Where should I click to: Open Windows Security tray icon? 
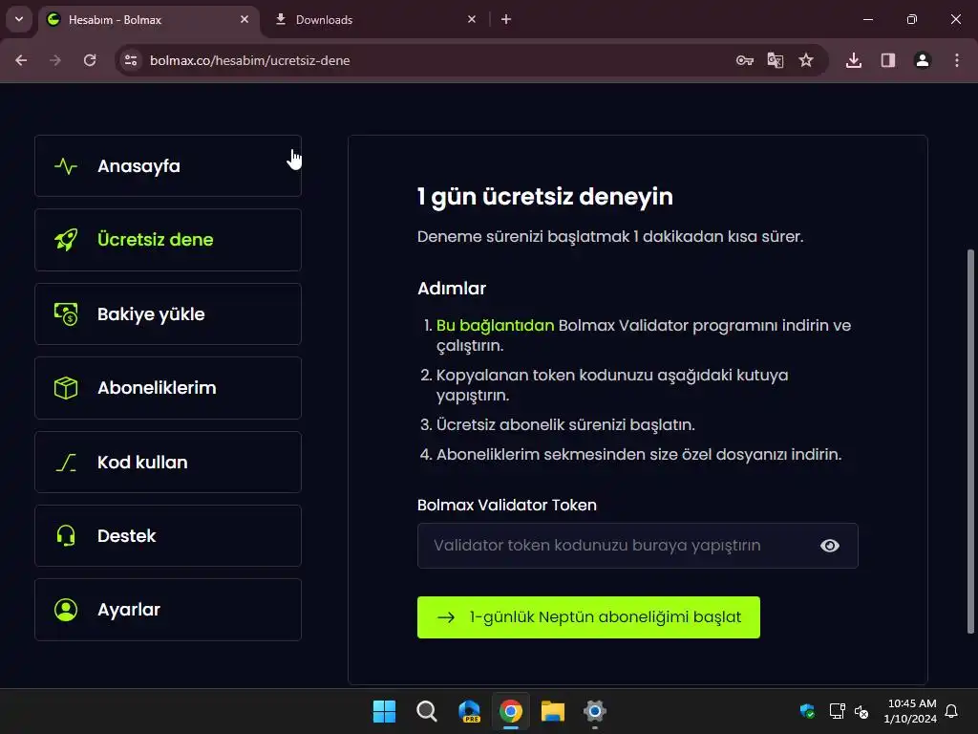[x=807, y=711]
